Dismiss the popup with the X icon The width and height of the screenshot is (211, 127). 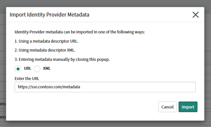(195, 15)
